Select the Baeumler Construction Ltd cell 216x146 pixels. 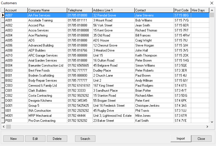click(x=47, y=65)
